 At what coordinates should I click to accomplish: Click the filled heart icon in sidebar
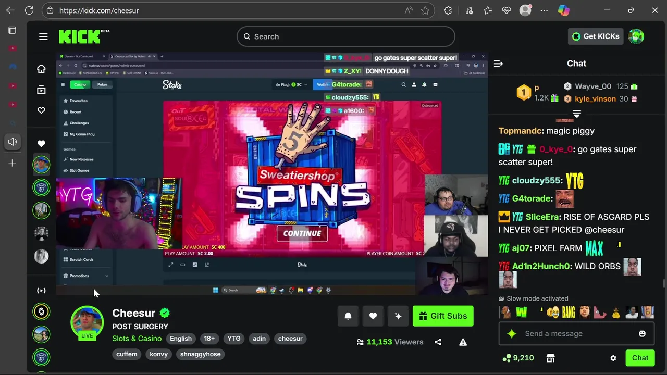(41, 143)
